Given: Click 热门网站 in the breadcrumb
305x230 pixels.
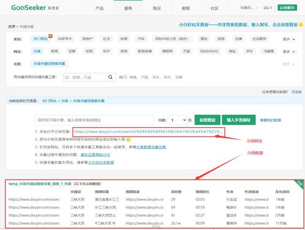Looking at the screenshot, I should pos(50,101).
